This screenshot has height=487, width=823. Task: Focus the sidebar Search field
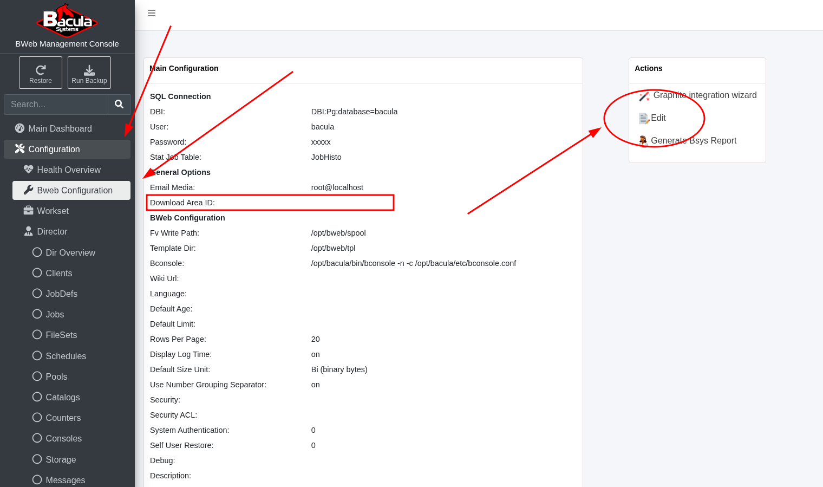[56, 104]
